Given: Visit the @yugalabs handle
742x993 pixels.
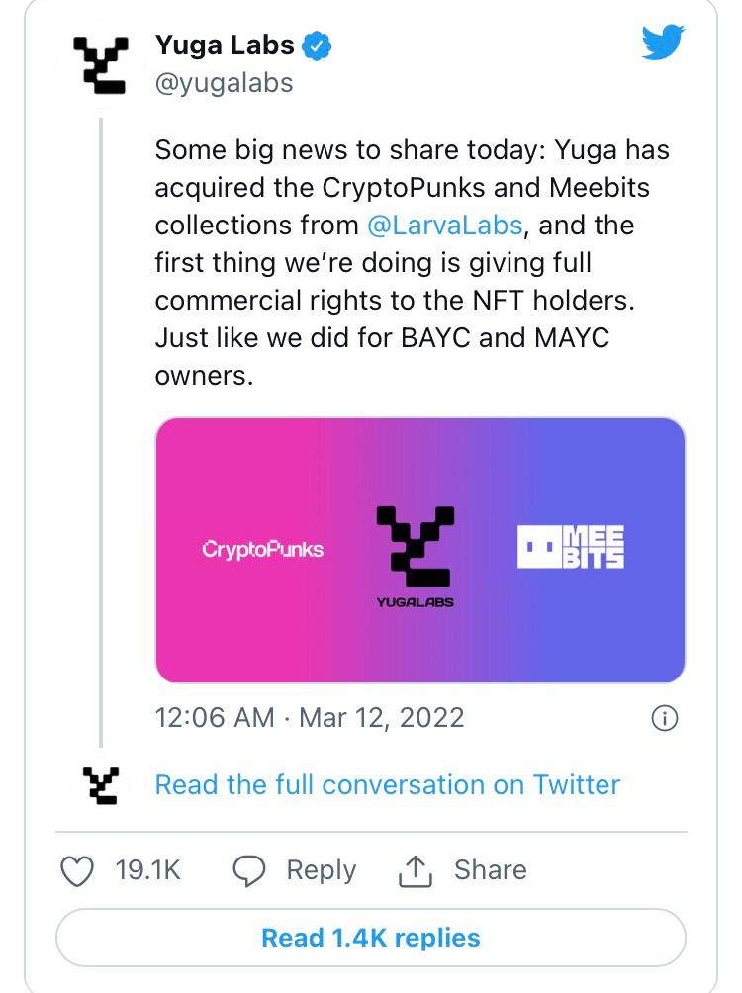Looking at the screenshot, I should (224, 82).
